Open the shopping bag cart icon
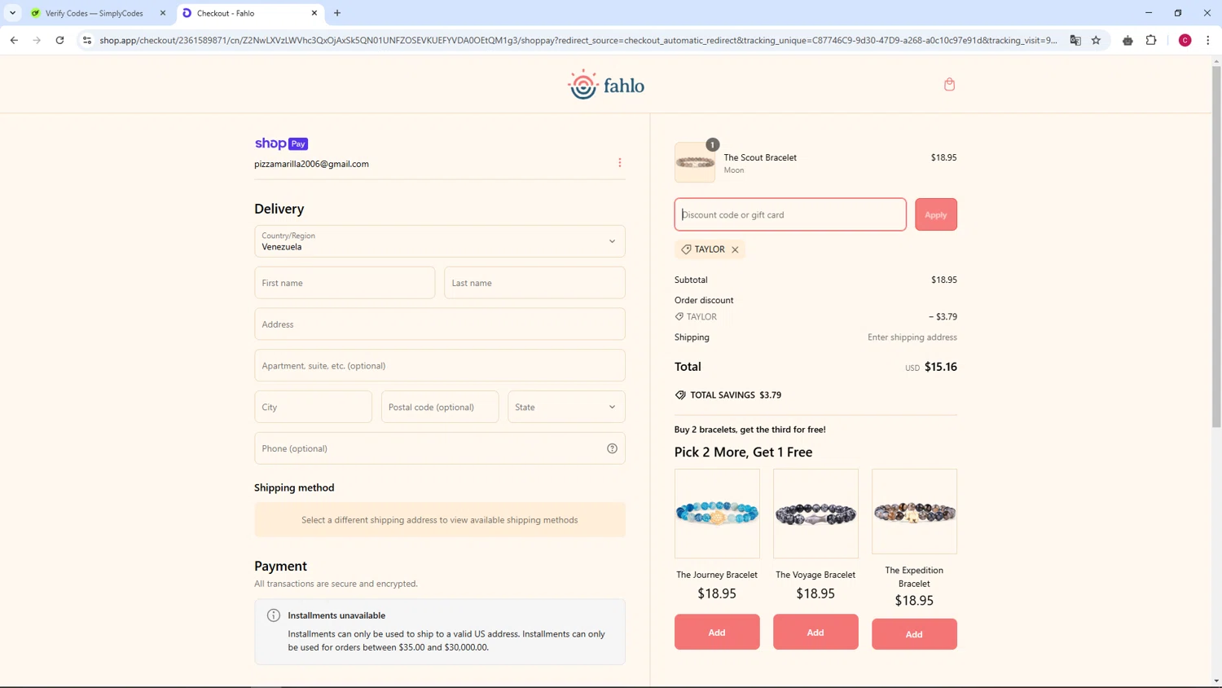 [x=949, y=85]
